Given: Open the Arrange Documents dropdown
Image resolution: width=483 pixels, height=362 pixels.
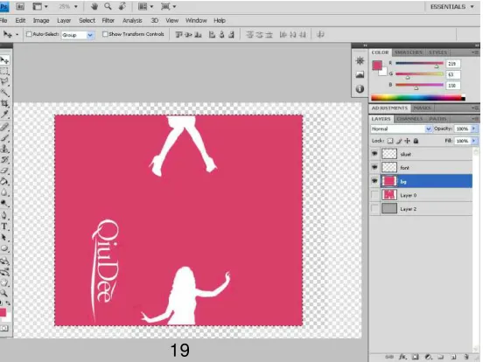Looking at the screenshot, I should 146,6.
